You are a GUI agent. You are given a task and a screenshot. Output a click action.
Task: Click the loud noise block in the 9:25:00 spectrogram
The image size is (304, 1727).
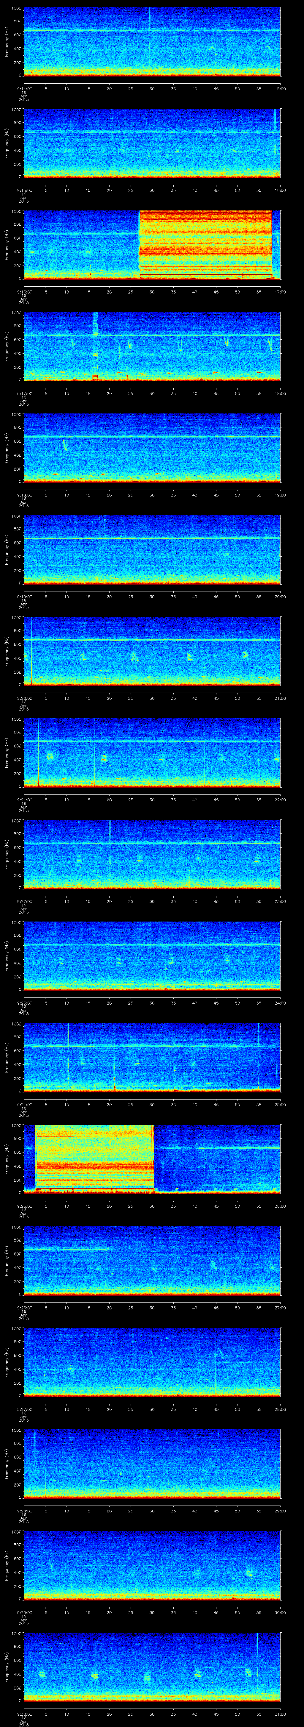tap(94, 1158)
